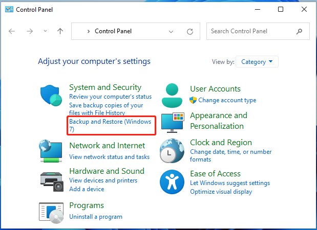
Task: Click the search magnifier icon
Action: coord(299,31)
